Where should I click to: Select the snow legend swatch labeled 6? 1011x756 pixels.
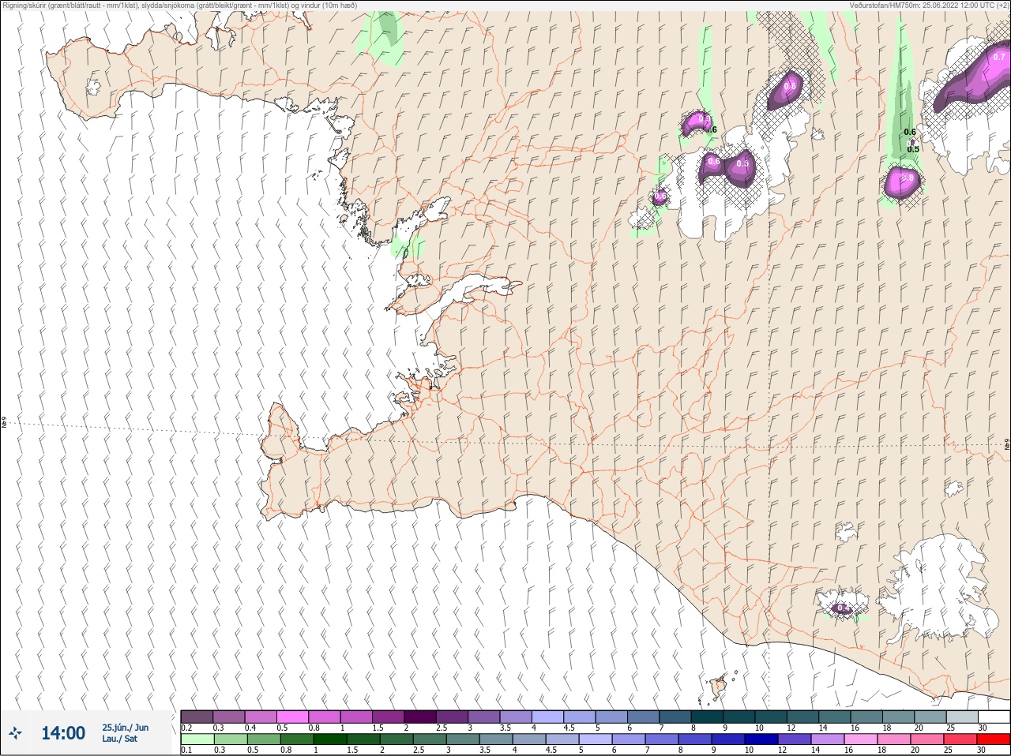[x=643, y=717]
